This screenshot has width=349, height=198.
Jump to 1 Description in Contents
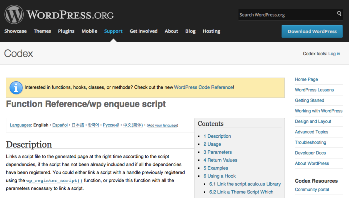pos(217,136)
